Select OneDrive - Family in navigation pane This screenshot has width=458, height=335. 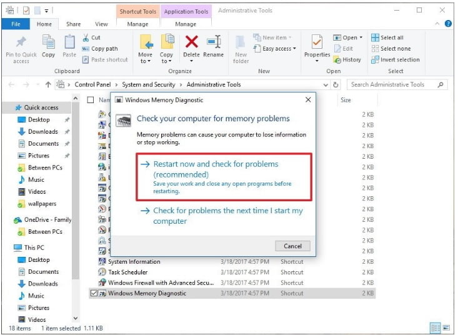42,219
